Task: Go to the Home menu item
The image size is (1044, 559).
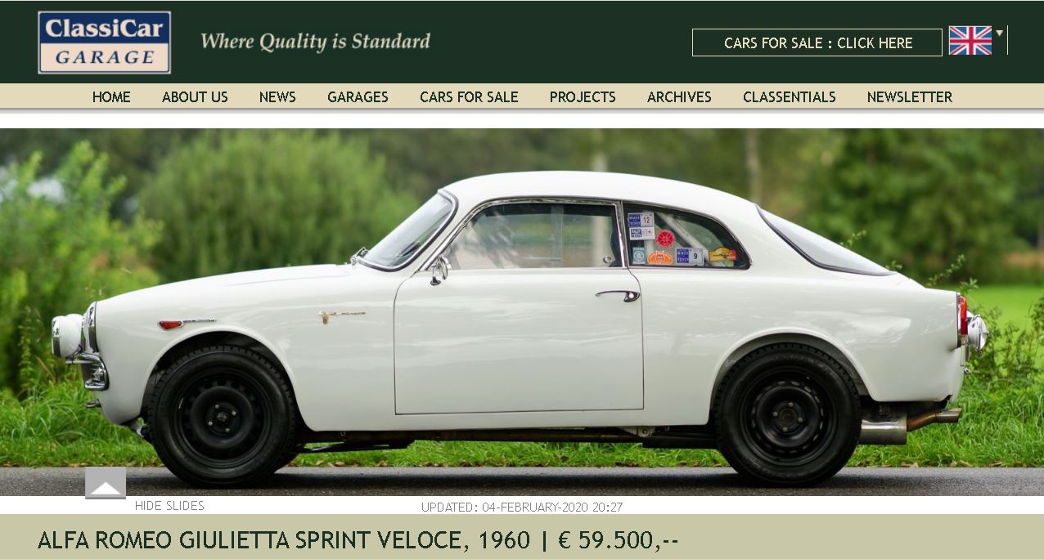Action: [x=111, y=96]
